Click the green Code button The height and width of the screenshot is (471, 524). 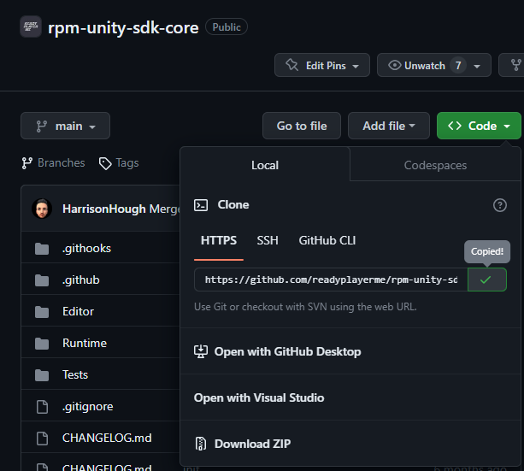[479, 126]
